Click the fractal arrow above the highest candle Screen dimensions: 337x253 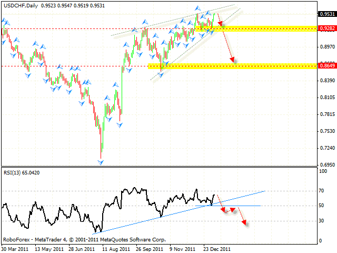[198, 8]
